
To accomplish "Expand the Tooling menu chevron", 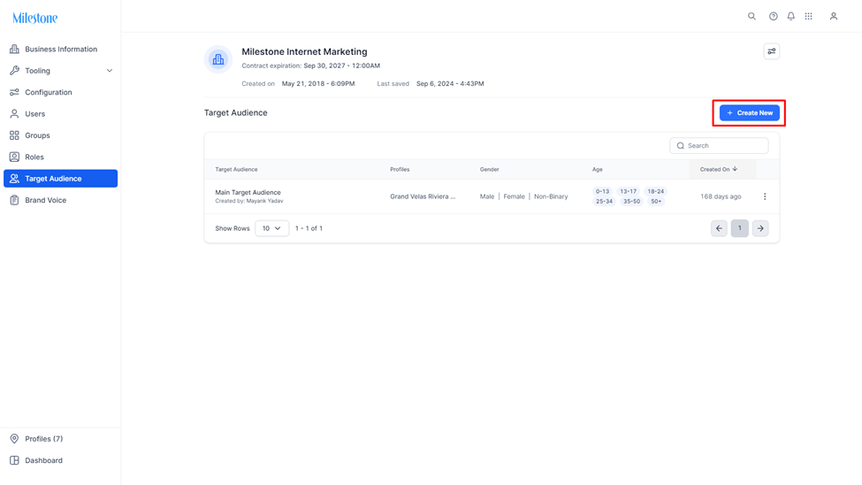I will (110, 71).
